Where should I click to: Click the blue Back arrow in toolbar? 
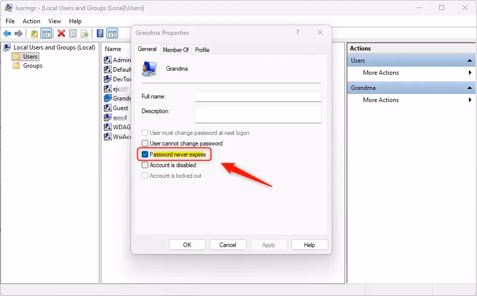(7, 34)
